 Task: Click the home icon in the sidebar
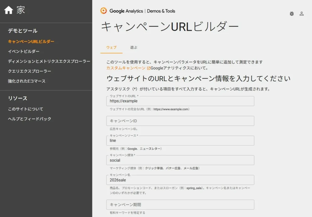pos(9,10)
